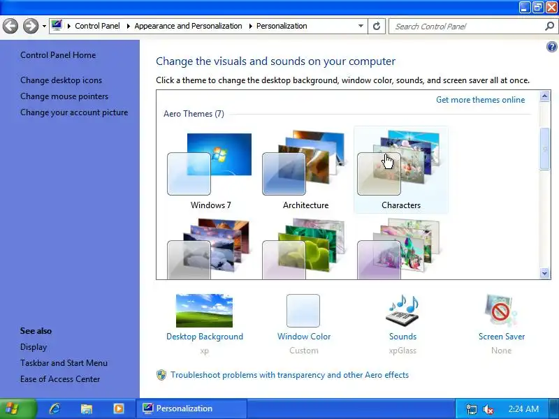Select the landscapes theme with snowy mountains
This screenshot has height=419, width=559.
210,248
